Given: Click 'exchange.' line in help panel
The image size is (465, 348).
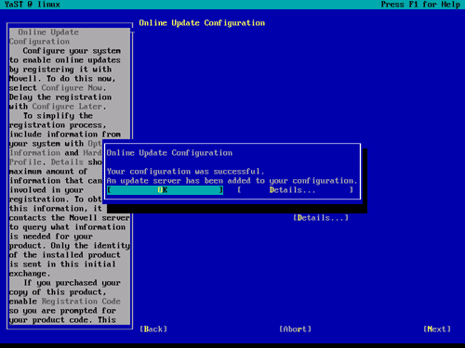Looking at the screenshot, I should tap(30, 274).
